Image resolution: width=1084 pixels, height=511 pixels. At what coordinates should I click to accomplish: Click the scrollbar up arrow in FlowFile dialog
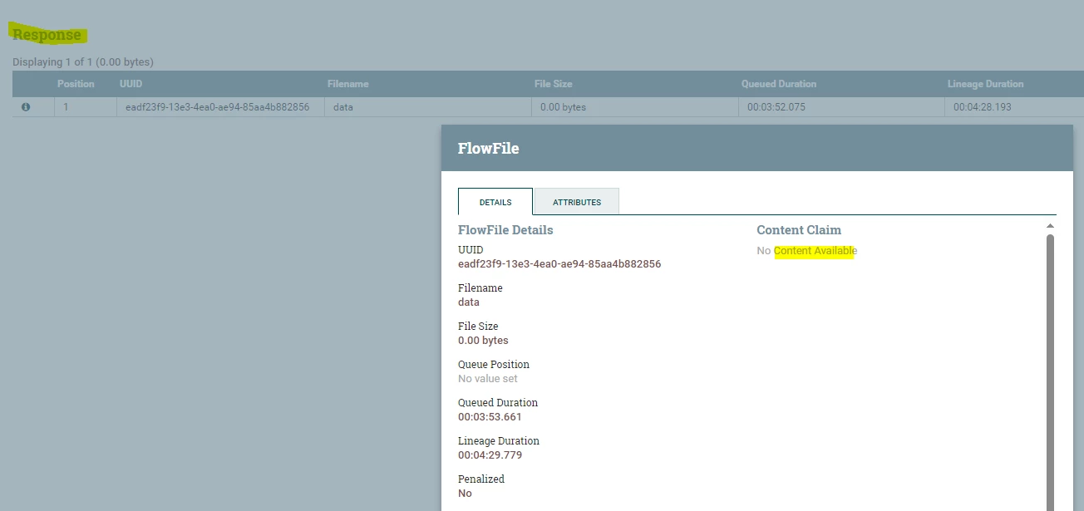point(1050,226)
